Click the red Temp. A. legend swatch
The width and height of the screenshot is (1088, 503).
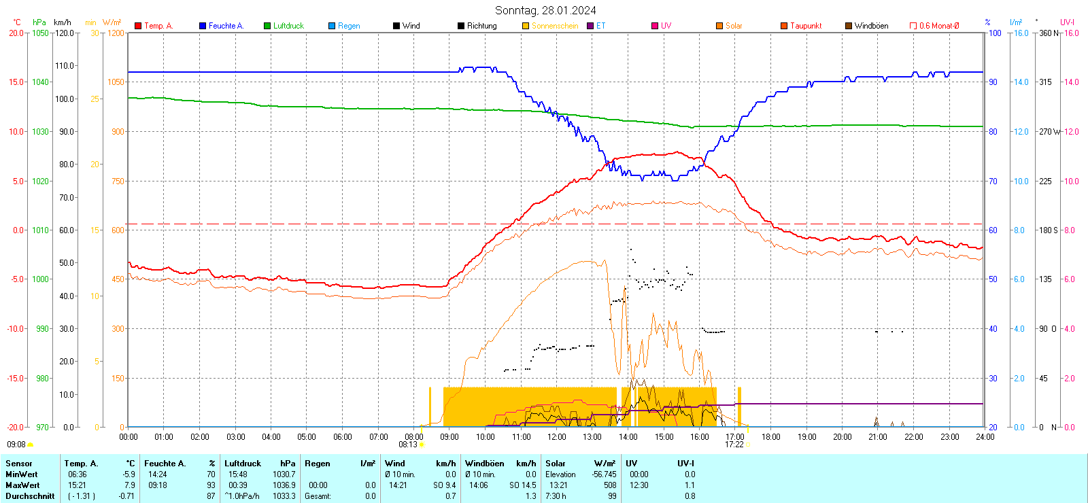139,26
